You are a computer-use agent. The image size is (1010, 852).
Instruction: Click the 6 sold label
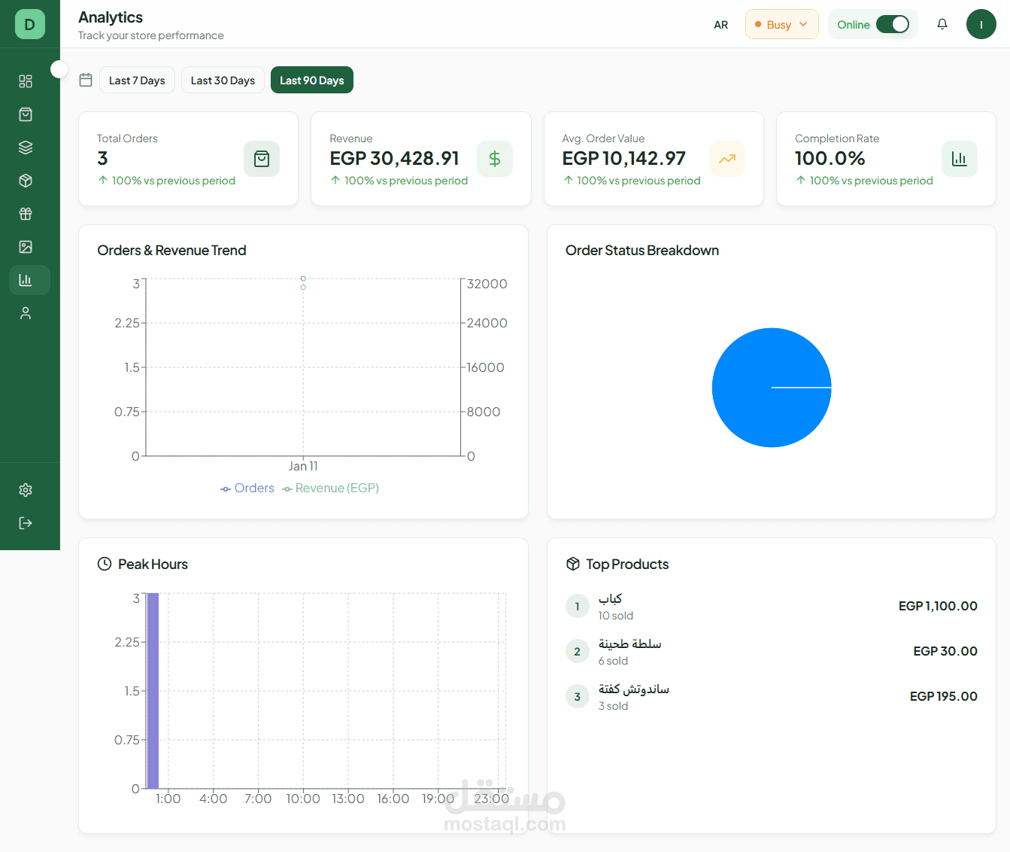[x=613, y=661]
